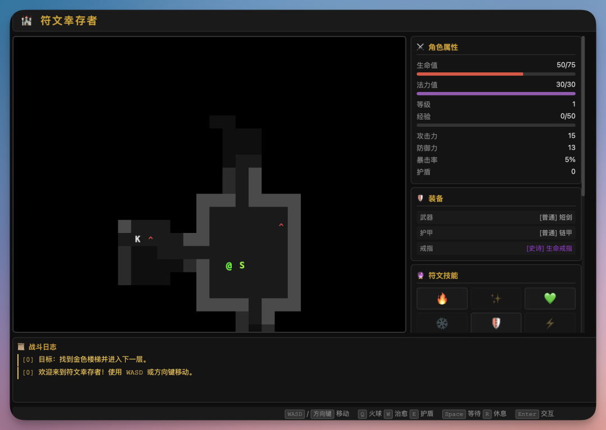
Task: Select the lightning bolt rune skill
Action: tap(550, 323)
